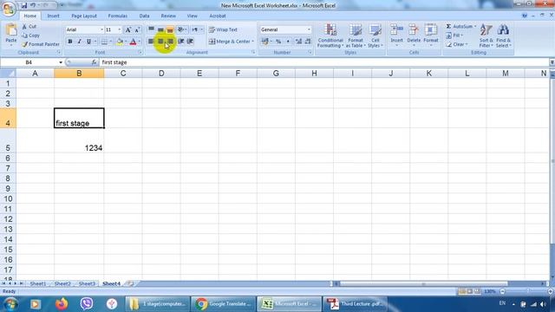Open Viber from the taskbar
The width and height of the screenshot is (555, 312).
coord(87,304)
